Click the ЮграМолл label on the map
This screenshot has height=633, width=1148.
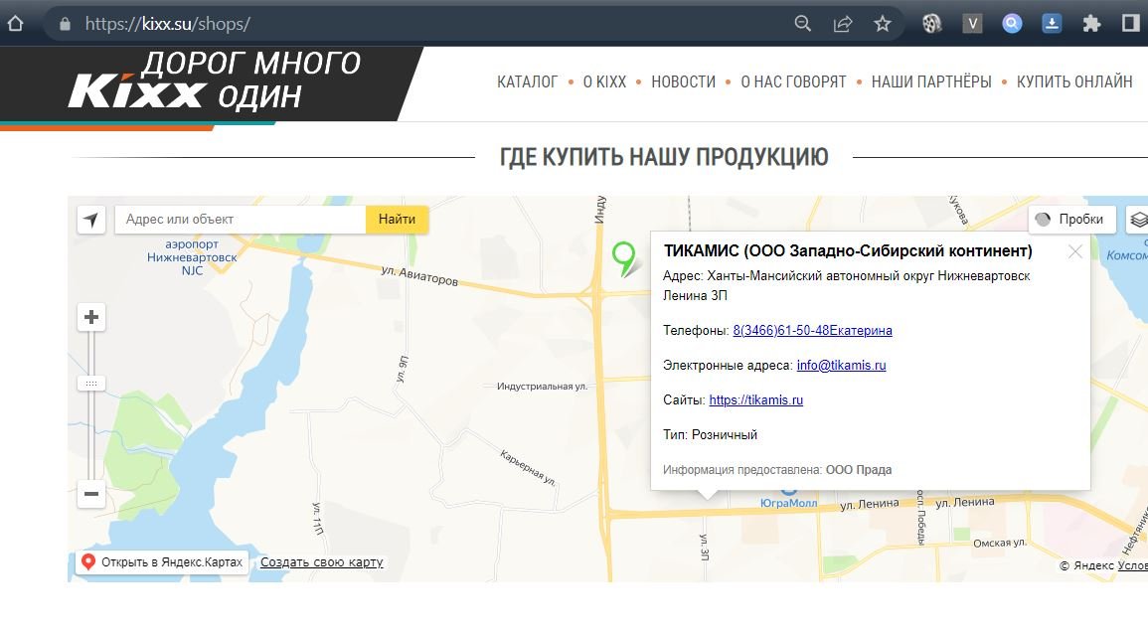[788, 503]
